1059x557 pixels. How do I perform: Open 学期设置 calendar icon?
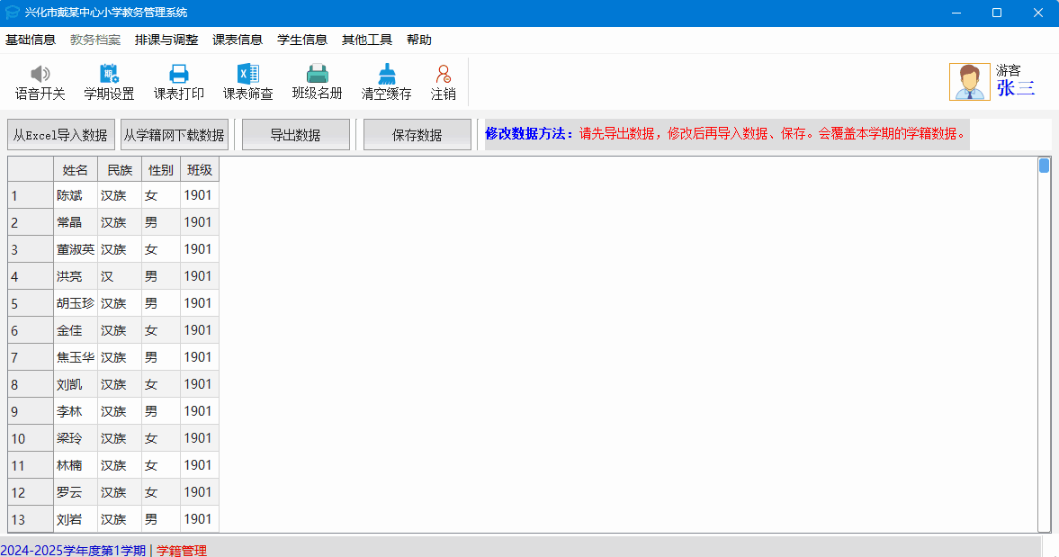click(x=109, y=75)
